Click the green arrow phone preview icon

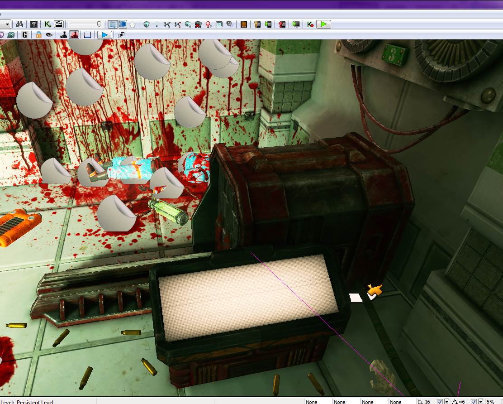pyautogui.click(x=269, y=24)
